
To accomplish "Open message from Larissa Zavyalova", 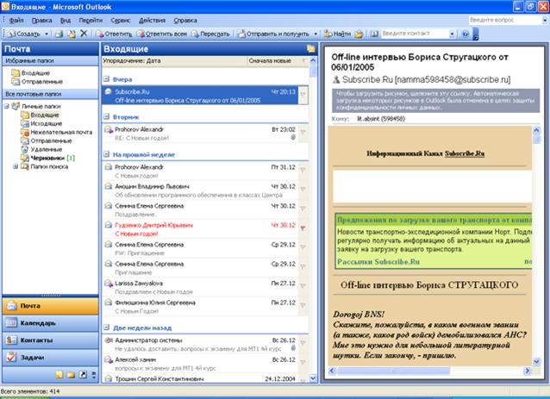I will click(x=200, y=287).
